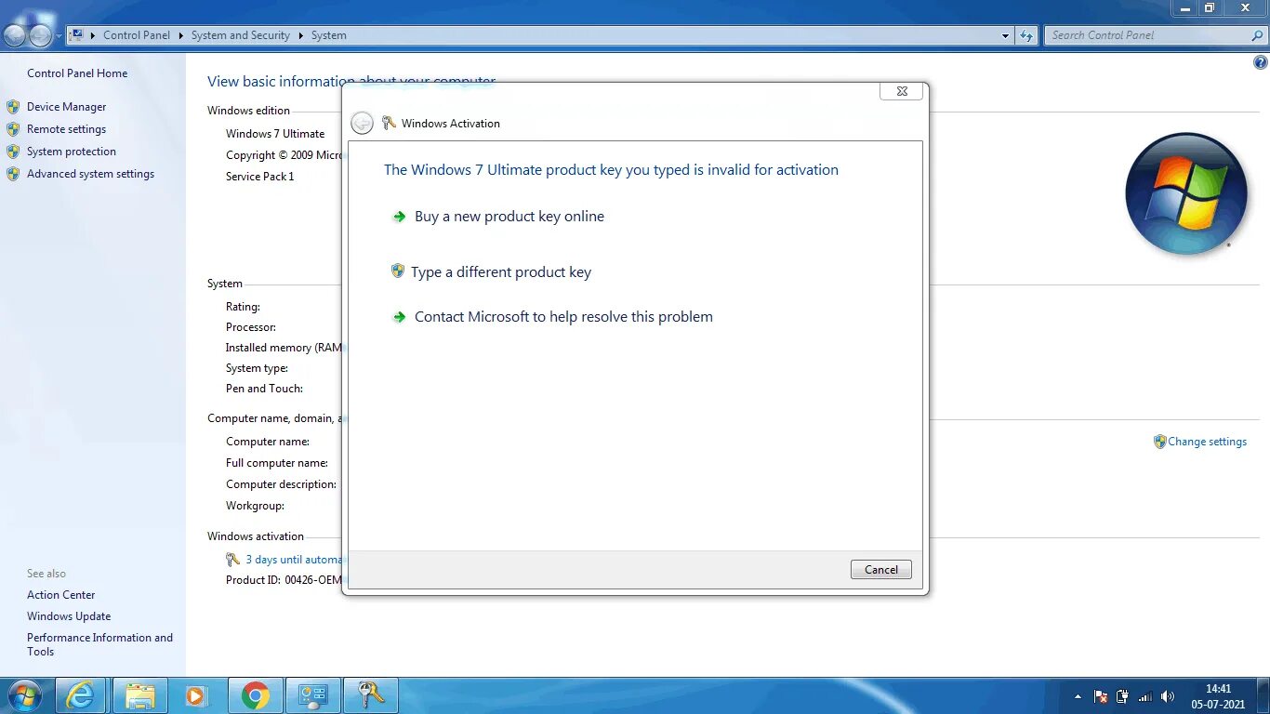
Task: Click the 'Windows 7 Ultimate' edition text
Action: point(275,134)
